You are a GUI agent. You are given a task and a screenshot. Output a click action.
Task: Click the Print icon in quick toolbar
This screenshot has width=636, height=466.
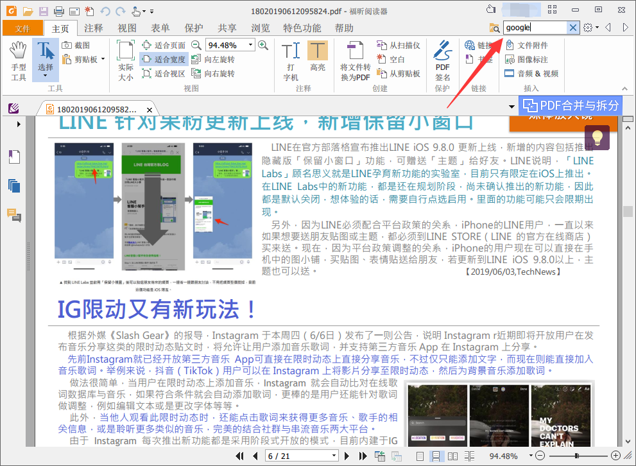point(59,11)
